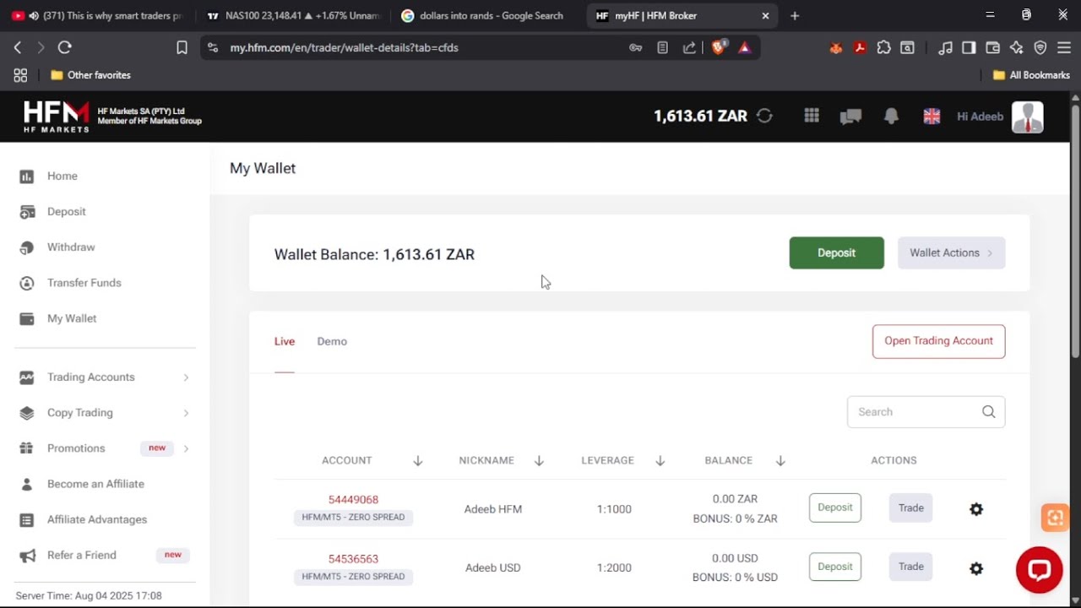Click the search magnifier icon
This screenshot has width=1081, height=608.
click(x=988, y=412)
